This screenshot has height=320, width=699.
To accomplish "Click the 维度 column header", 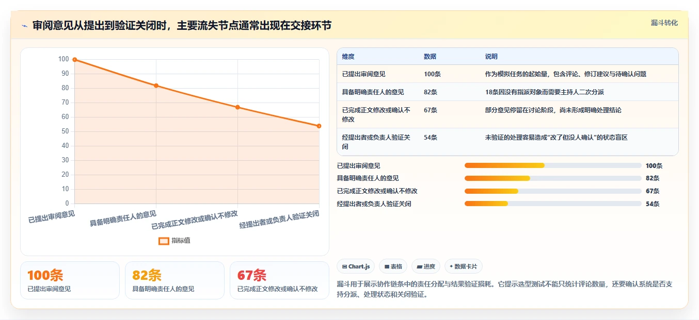I will coord(348,57).
